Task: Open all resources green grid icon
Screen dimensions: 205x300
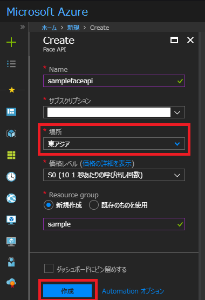Action: pyautogui.click(x=11, y=155)
